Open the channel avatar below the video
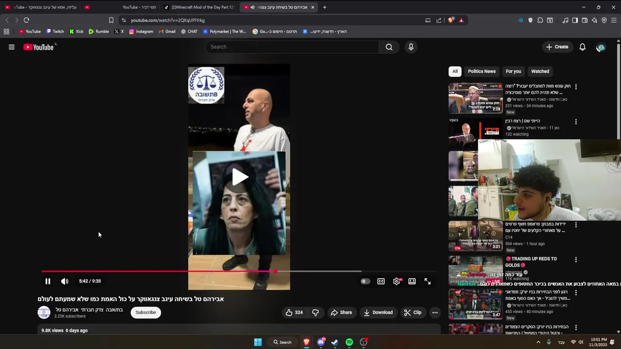 point(44,313)
